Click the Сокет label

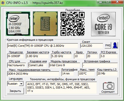(x=86, y=42)
